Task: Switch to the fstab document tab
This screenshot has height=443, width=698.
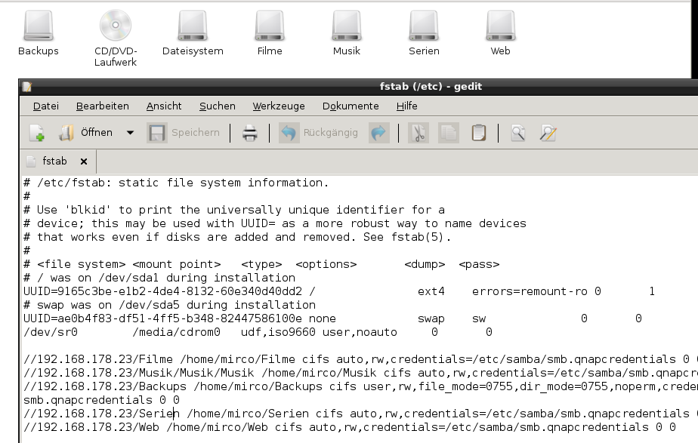Action: pos(54,161)
